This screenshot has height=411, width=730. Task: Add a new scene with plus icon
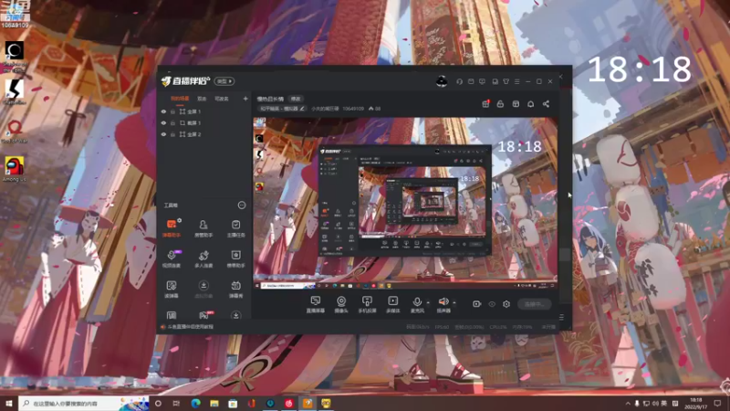click(x=245, y=99)
